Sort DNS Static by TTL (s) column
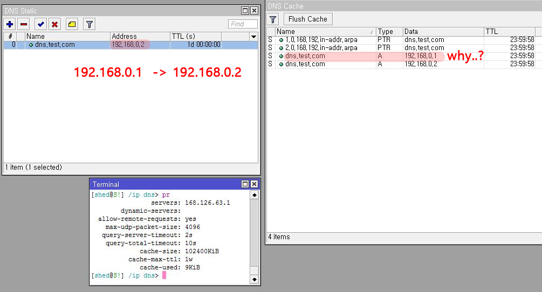 point(196,36)
